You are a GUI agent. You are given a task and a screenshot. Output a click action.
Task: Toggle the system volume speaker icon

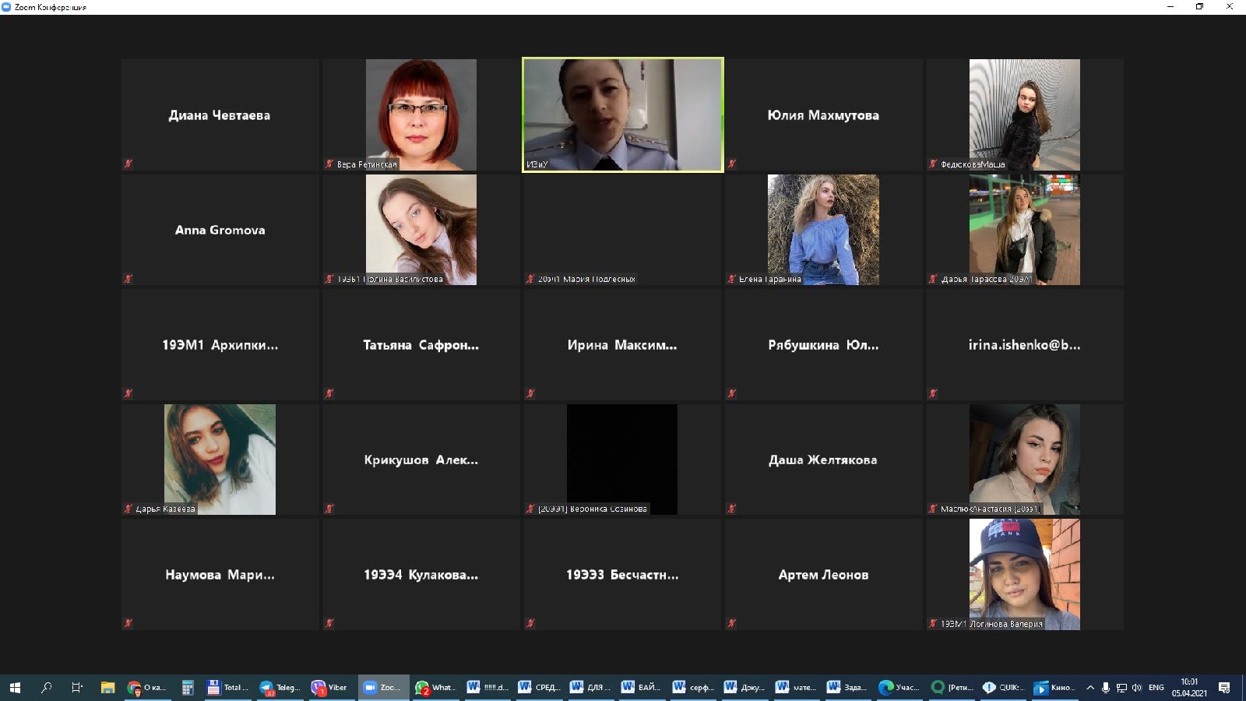click(1137, 687)
